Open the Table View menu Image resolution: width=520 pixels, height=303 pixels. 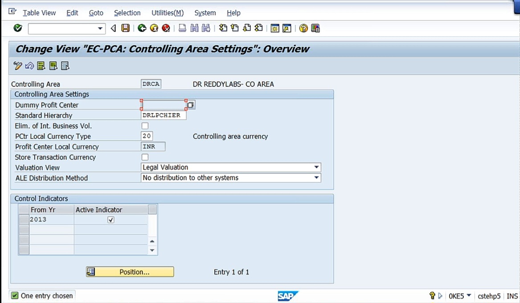(x=39, y=13)
